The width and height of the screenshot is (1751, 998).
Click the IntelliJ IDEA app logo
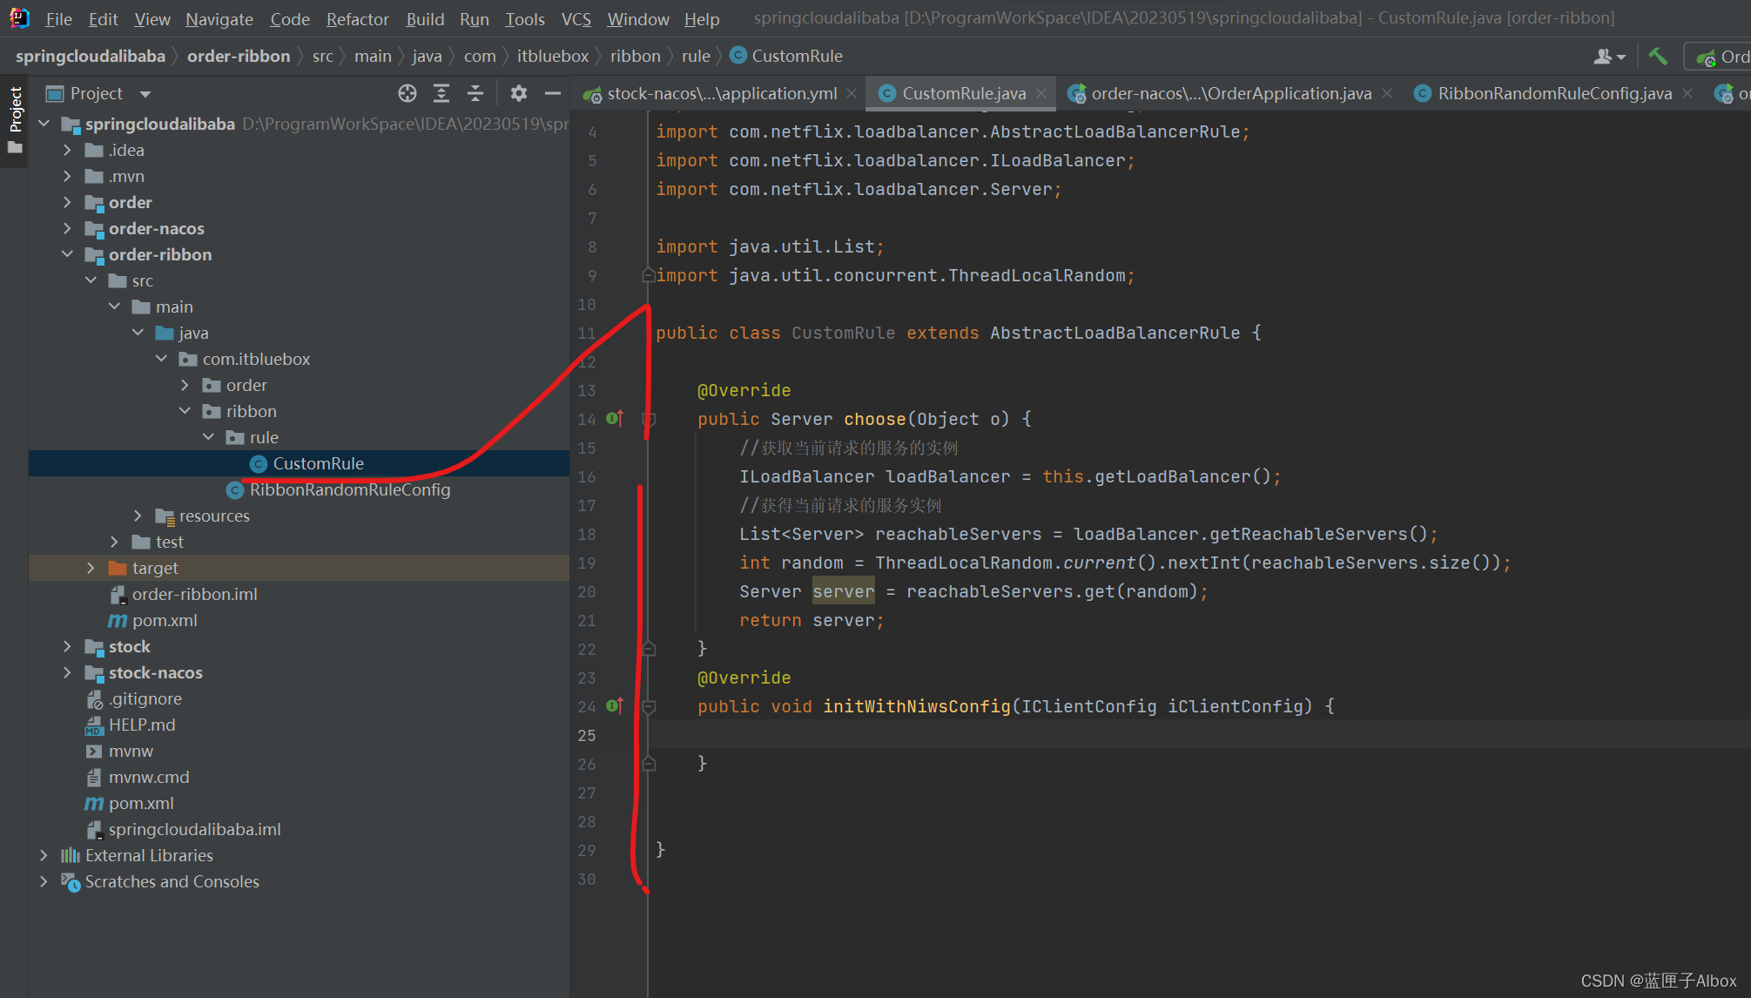point(19,18)
